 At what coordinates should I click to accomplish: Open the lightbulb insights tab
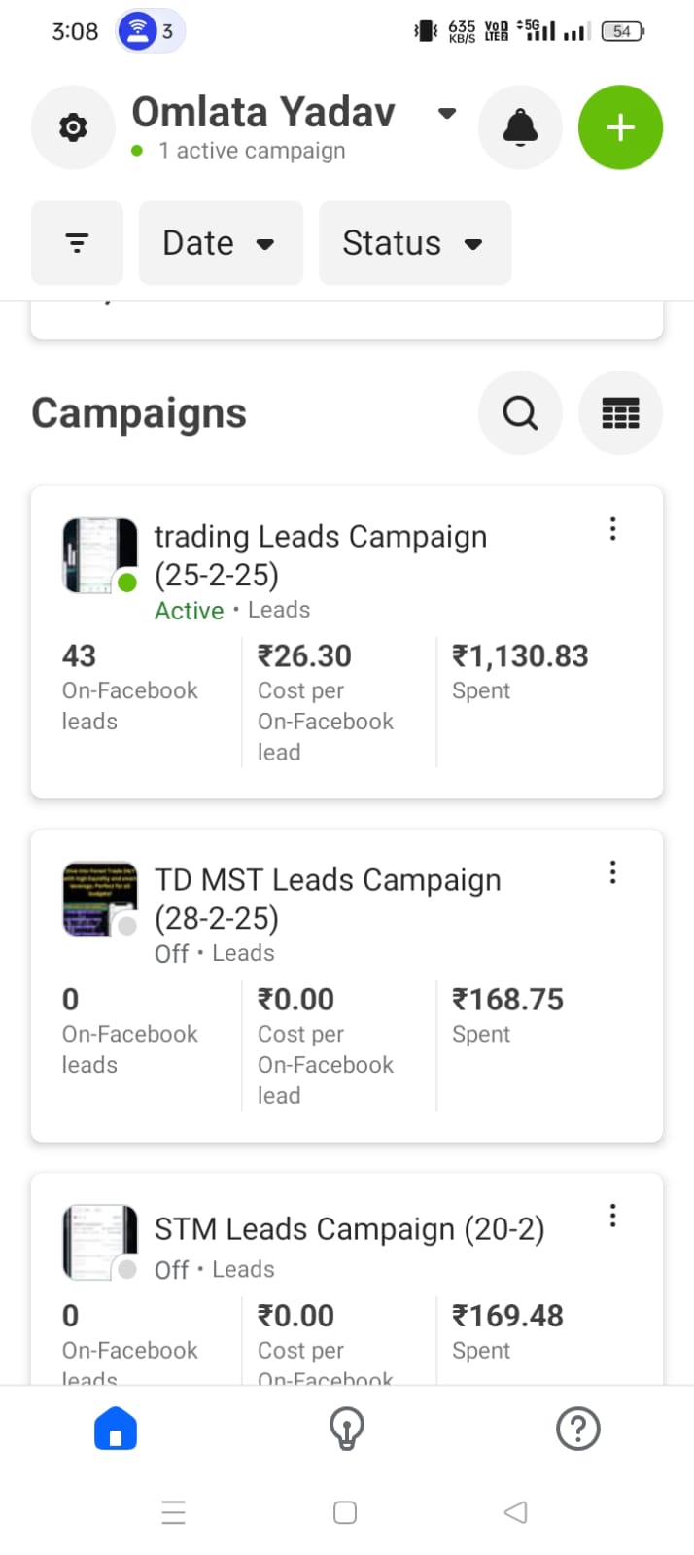pos(347,1430)
